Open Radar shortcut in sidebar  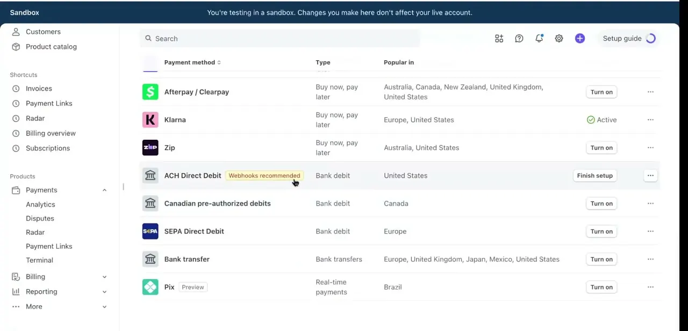click(x=35, y=118)
